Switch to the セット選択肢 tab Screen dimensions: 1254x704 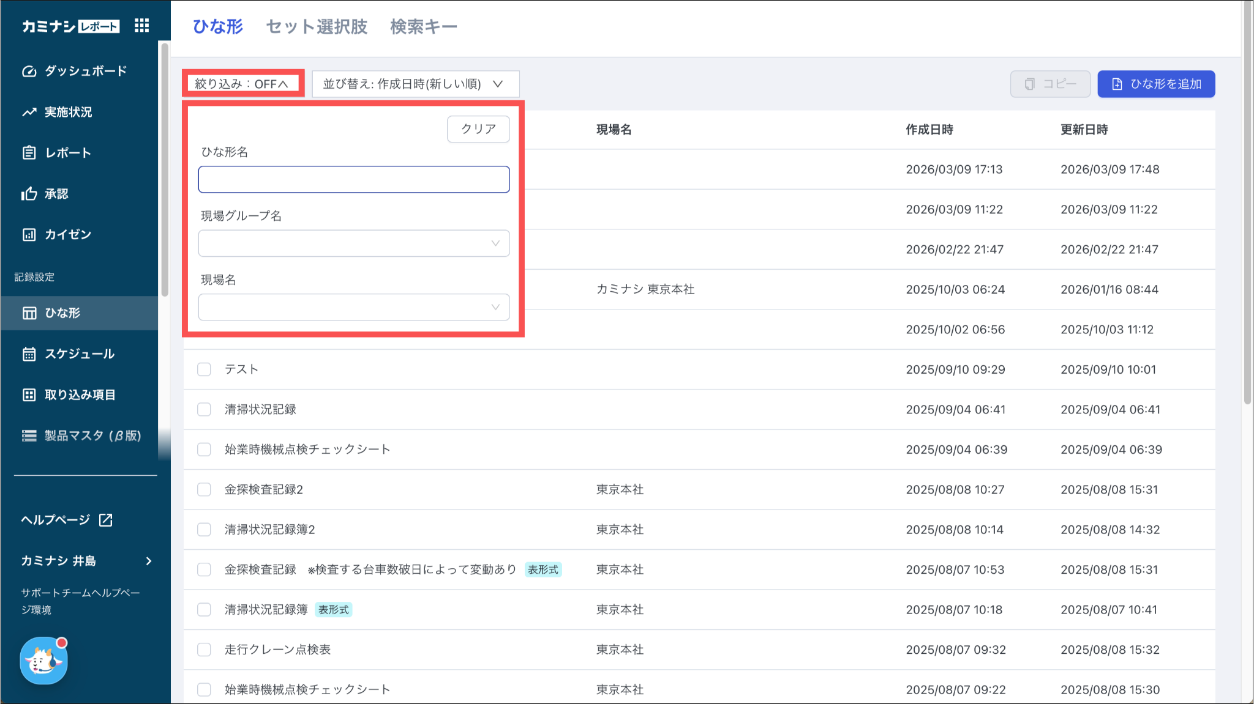317,27
